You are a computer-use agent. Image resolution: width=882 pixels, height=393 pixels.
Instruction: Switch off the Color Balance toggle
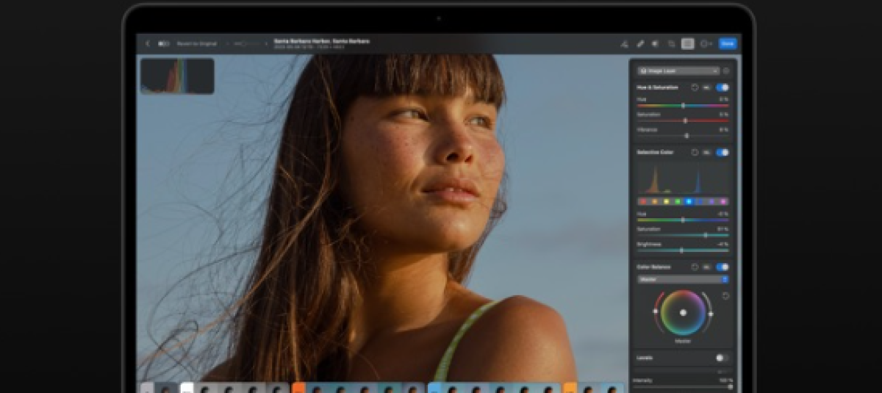coord(722,267)
